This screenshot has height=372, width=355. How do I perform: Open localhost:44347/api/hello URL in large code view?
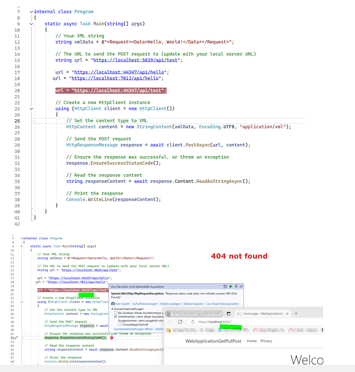coord(119,72)
